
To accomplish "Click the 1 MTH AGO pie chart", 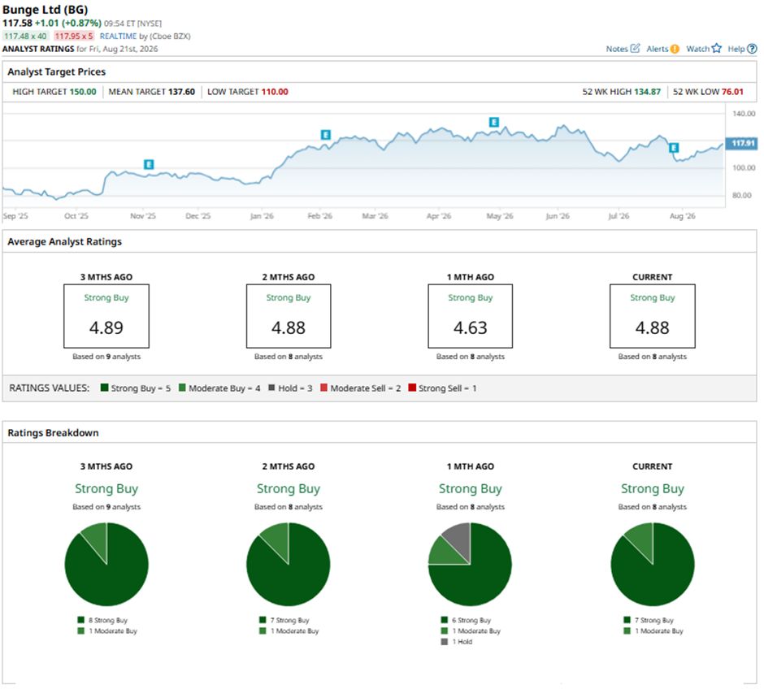I will point(471,565).
